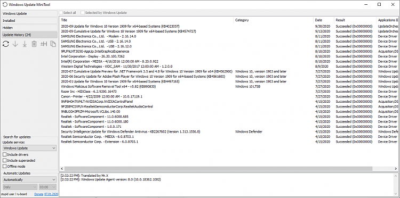400x198 pixels.
Task: Sort by the Category column header
Action: tap(273, 20)
